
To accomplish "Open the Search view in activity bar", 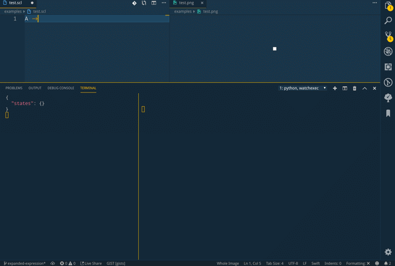I will pyautogui.click(x=388, y=21).
